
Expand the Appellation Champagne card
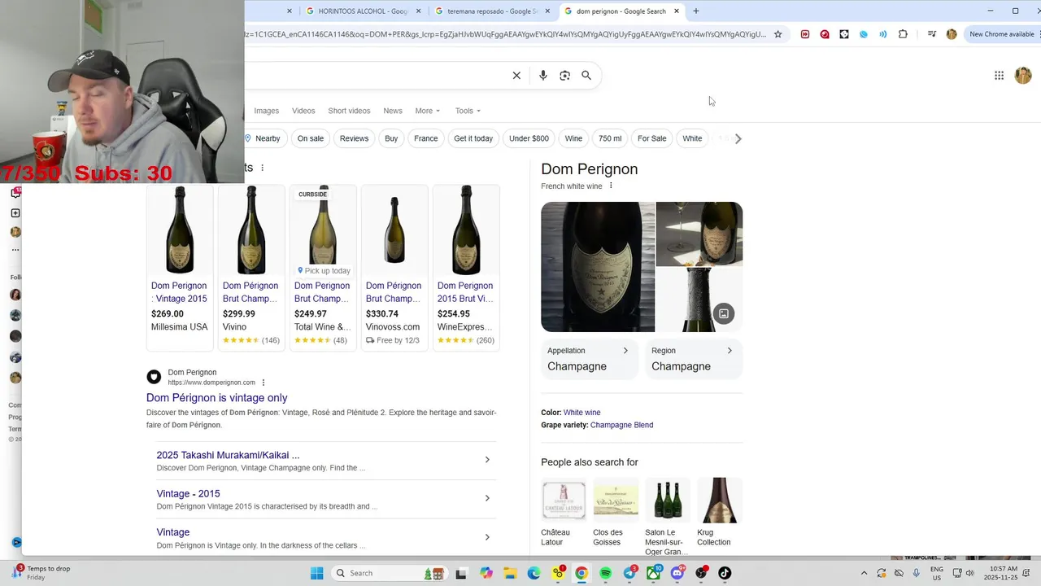[589, 359]
